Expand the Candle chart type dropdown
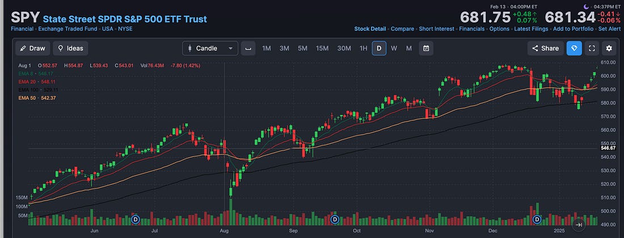The height and width of the screenshot is (238, 624). (x=210, y=49)
